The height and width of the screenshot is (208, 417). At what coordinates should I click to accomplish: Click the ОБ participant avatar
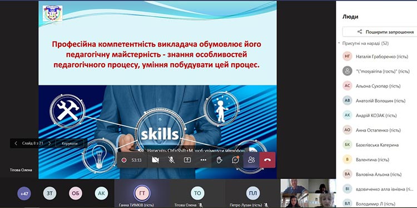[76, 194]
